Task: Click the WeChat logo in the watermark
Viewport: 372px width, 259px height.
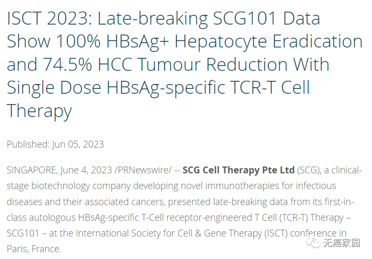Action: coord(313,242)
